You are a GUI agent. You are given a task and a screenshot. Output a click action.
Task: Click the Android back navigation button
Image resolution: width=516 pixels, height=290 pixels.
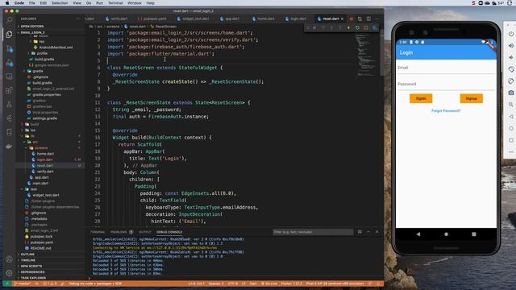(418, 234)
